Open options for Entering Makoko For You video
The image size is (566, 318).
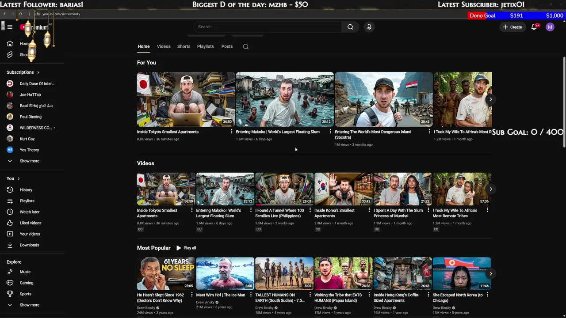click(x=330, y=132)
